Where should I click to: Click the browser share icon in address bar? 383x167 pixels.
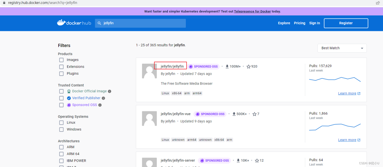click(x=378, y=3)
